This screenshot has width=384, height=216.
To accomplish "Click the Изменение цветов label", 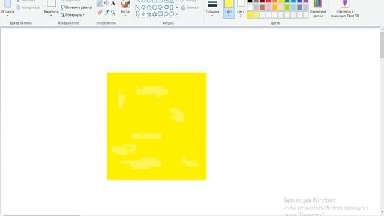I will point(317,14).
